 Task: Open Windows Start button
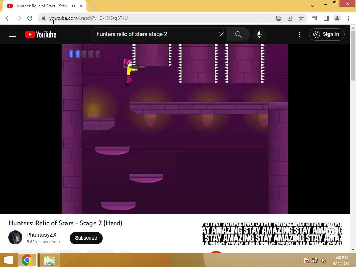(x=8, y=260)
